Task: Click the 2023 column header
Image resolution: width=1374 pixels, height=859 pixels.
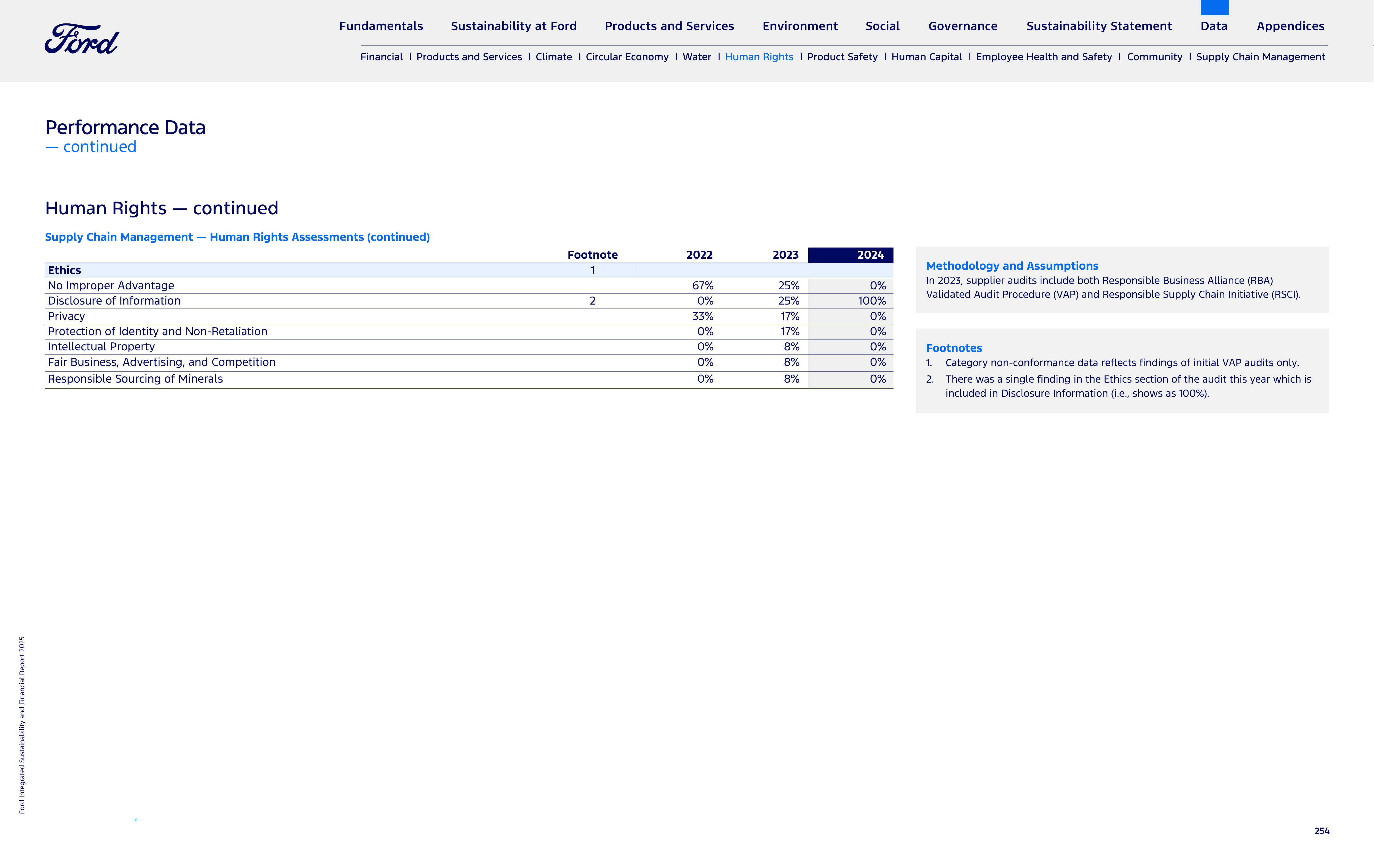Action: [x=786, y=255]
